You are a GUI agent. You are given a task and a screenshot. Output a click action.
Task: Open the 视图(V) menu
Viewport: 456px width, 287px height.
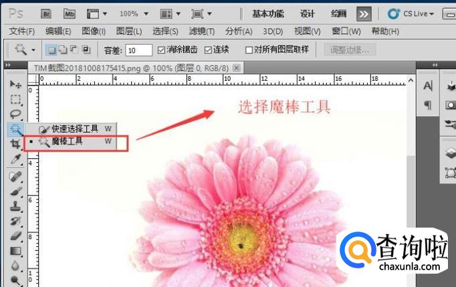(307, 31)
